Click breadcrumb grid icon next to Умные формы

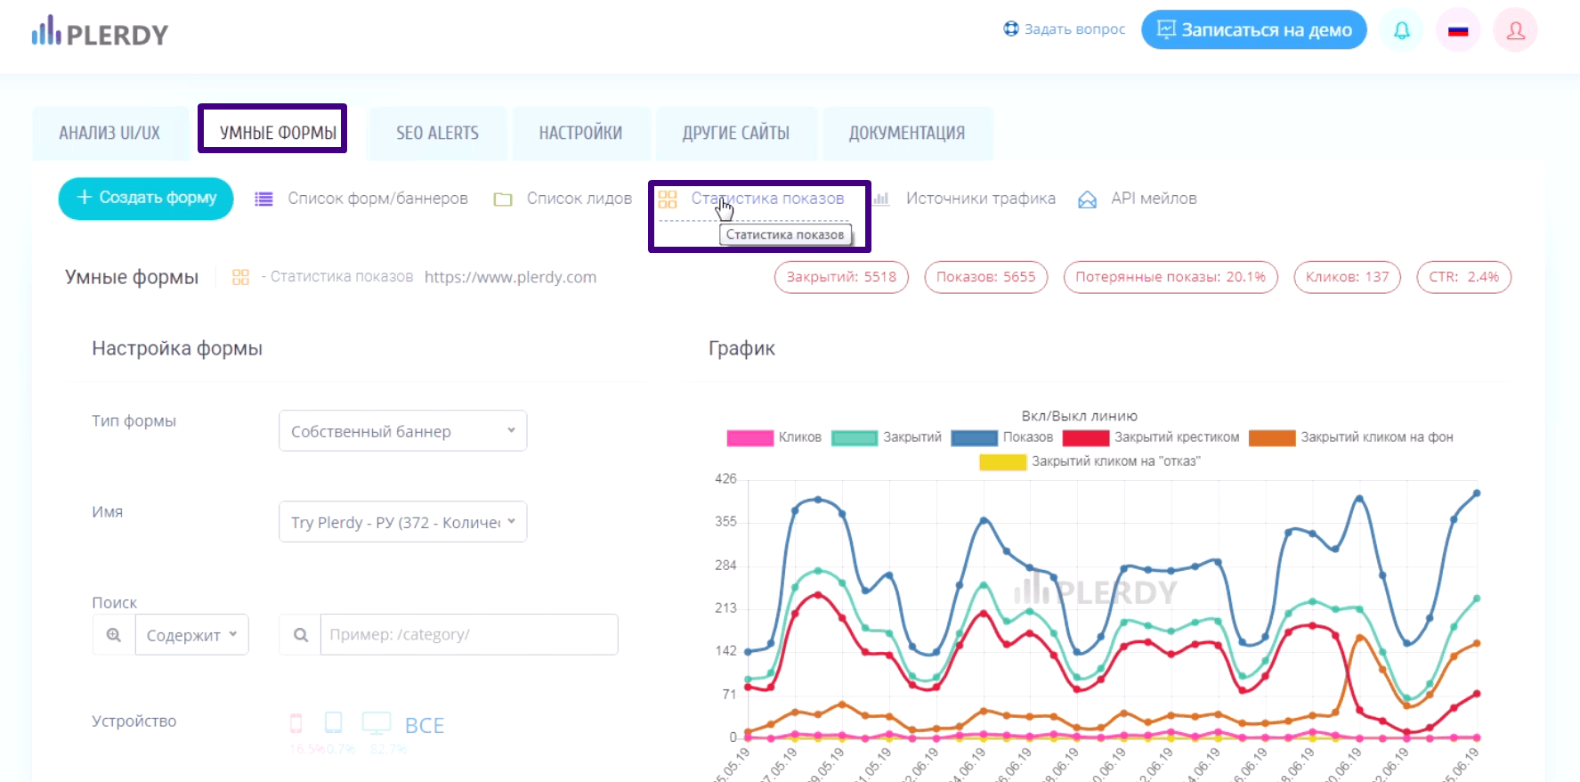tap(240, 277)
